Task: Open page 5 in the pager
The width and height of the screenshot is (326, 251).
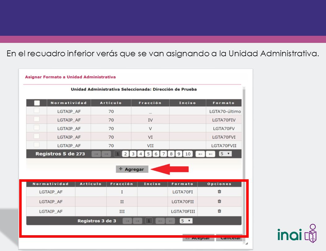Action: [x=148, y=154]
